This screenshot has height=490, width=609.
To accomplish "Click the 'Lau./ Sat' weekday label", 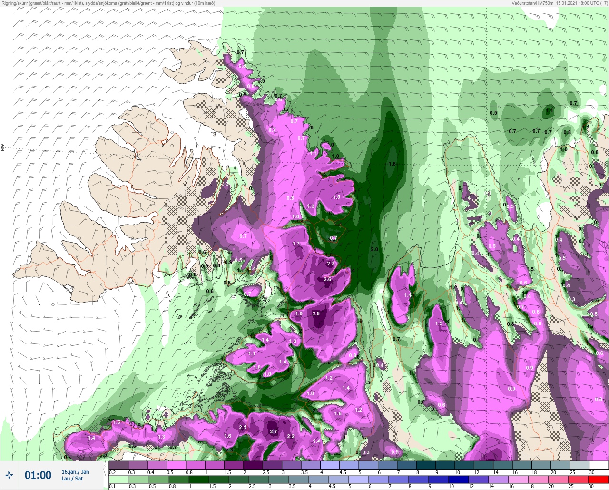I will 72,479.
